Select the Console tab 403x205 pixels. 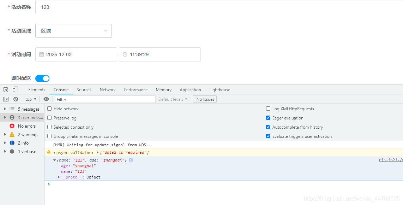point(61,90)
